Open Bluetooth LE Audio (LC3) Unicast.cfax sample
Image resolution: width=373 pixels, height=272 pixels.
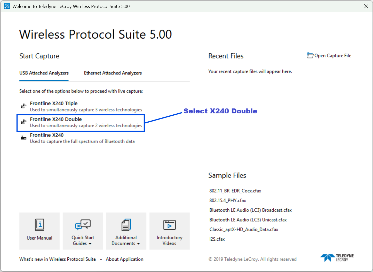coord(248,220)
